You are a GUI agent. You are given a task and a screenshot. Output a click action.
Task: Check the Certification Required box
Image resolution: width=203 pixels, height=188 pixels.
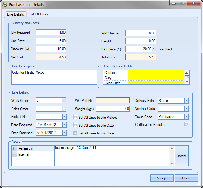point(186,124)
